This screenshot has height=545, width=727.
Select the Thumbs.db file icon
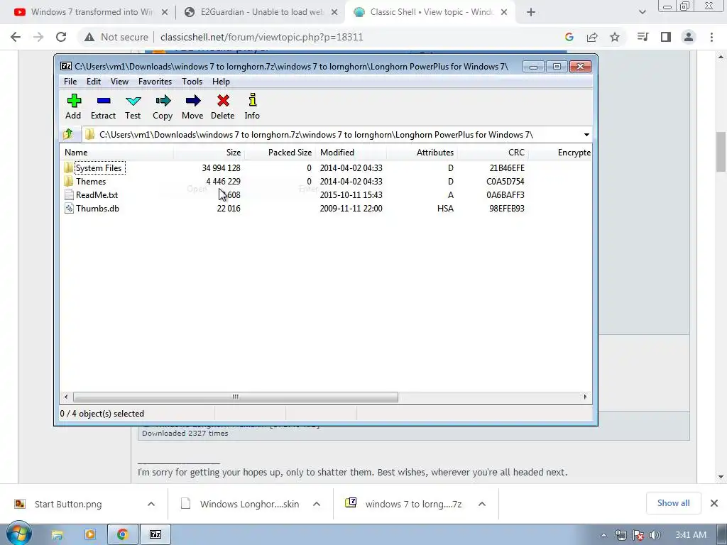pos(69,208)
